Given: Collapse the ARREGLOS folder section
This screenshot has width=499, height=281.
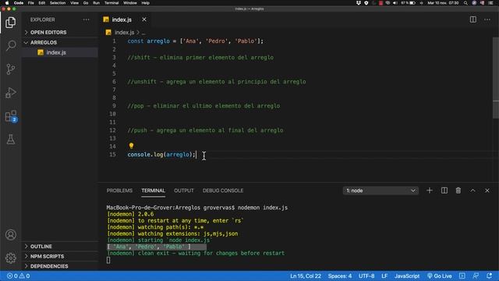Looking at the screenshot, I should (60, 42).
